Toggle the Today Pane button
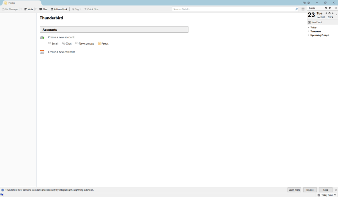 (x=325, y=195)
